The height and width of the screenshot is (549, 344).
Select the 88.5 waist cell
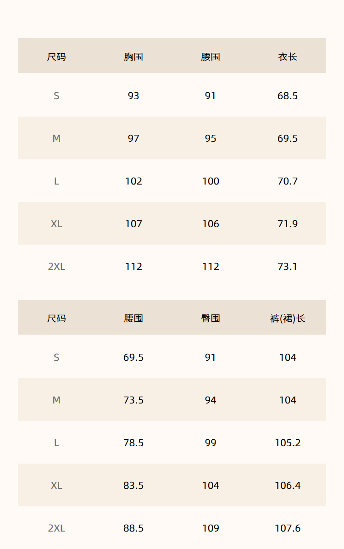click(133, 528)
